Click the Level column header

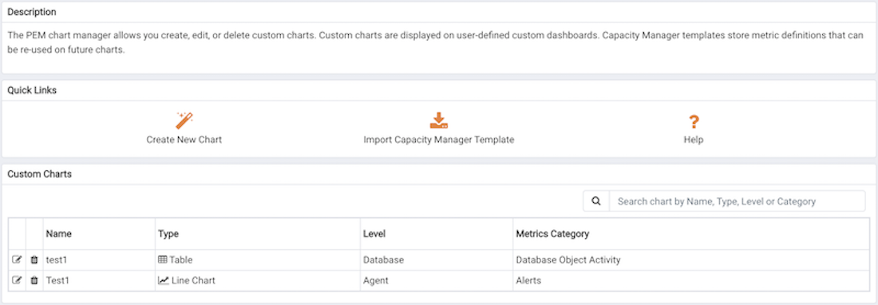click(436, 233)
